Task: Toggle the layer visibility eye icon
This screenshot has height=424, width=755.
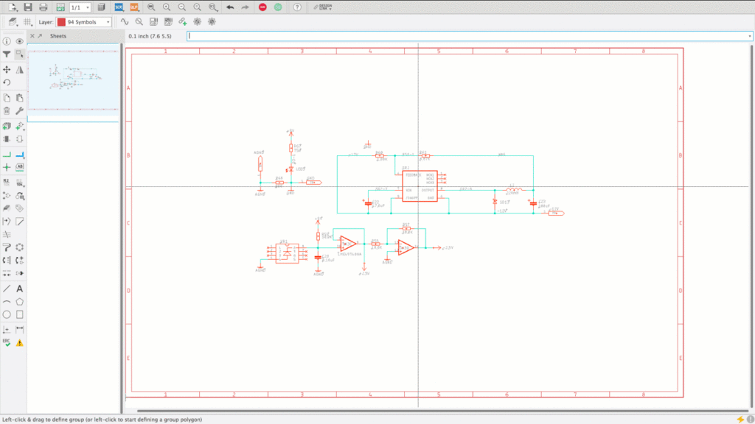Action: tap(20, 41)
